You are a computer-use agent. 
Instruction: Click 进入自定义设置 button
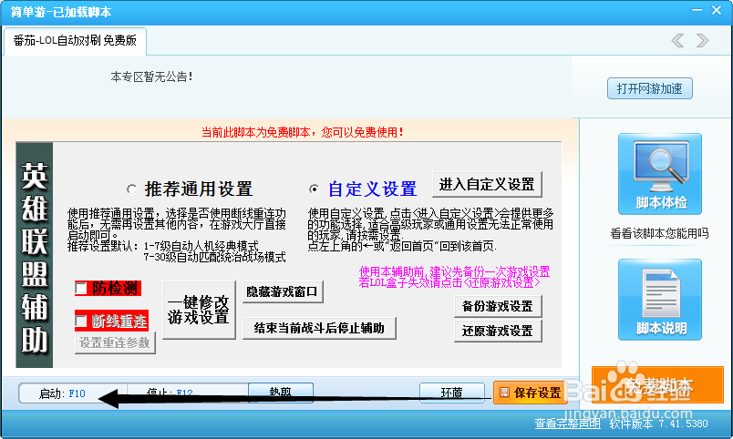[x=487, y=185]
